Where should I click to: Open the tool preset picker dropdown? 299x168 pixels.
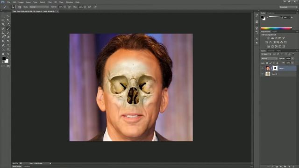pos(6,7)
